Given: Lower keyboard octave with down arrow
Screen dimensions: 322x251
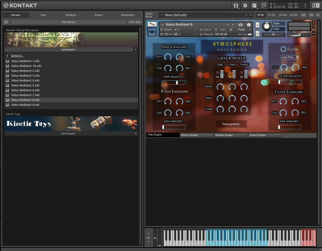Looking at the screenshot, I should 149,242.
